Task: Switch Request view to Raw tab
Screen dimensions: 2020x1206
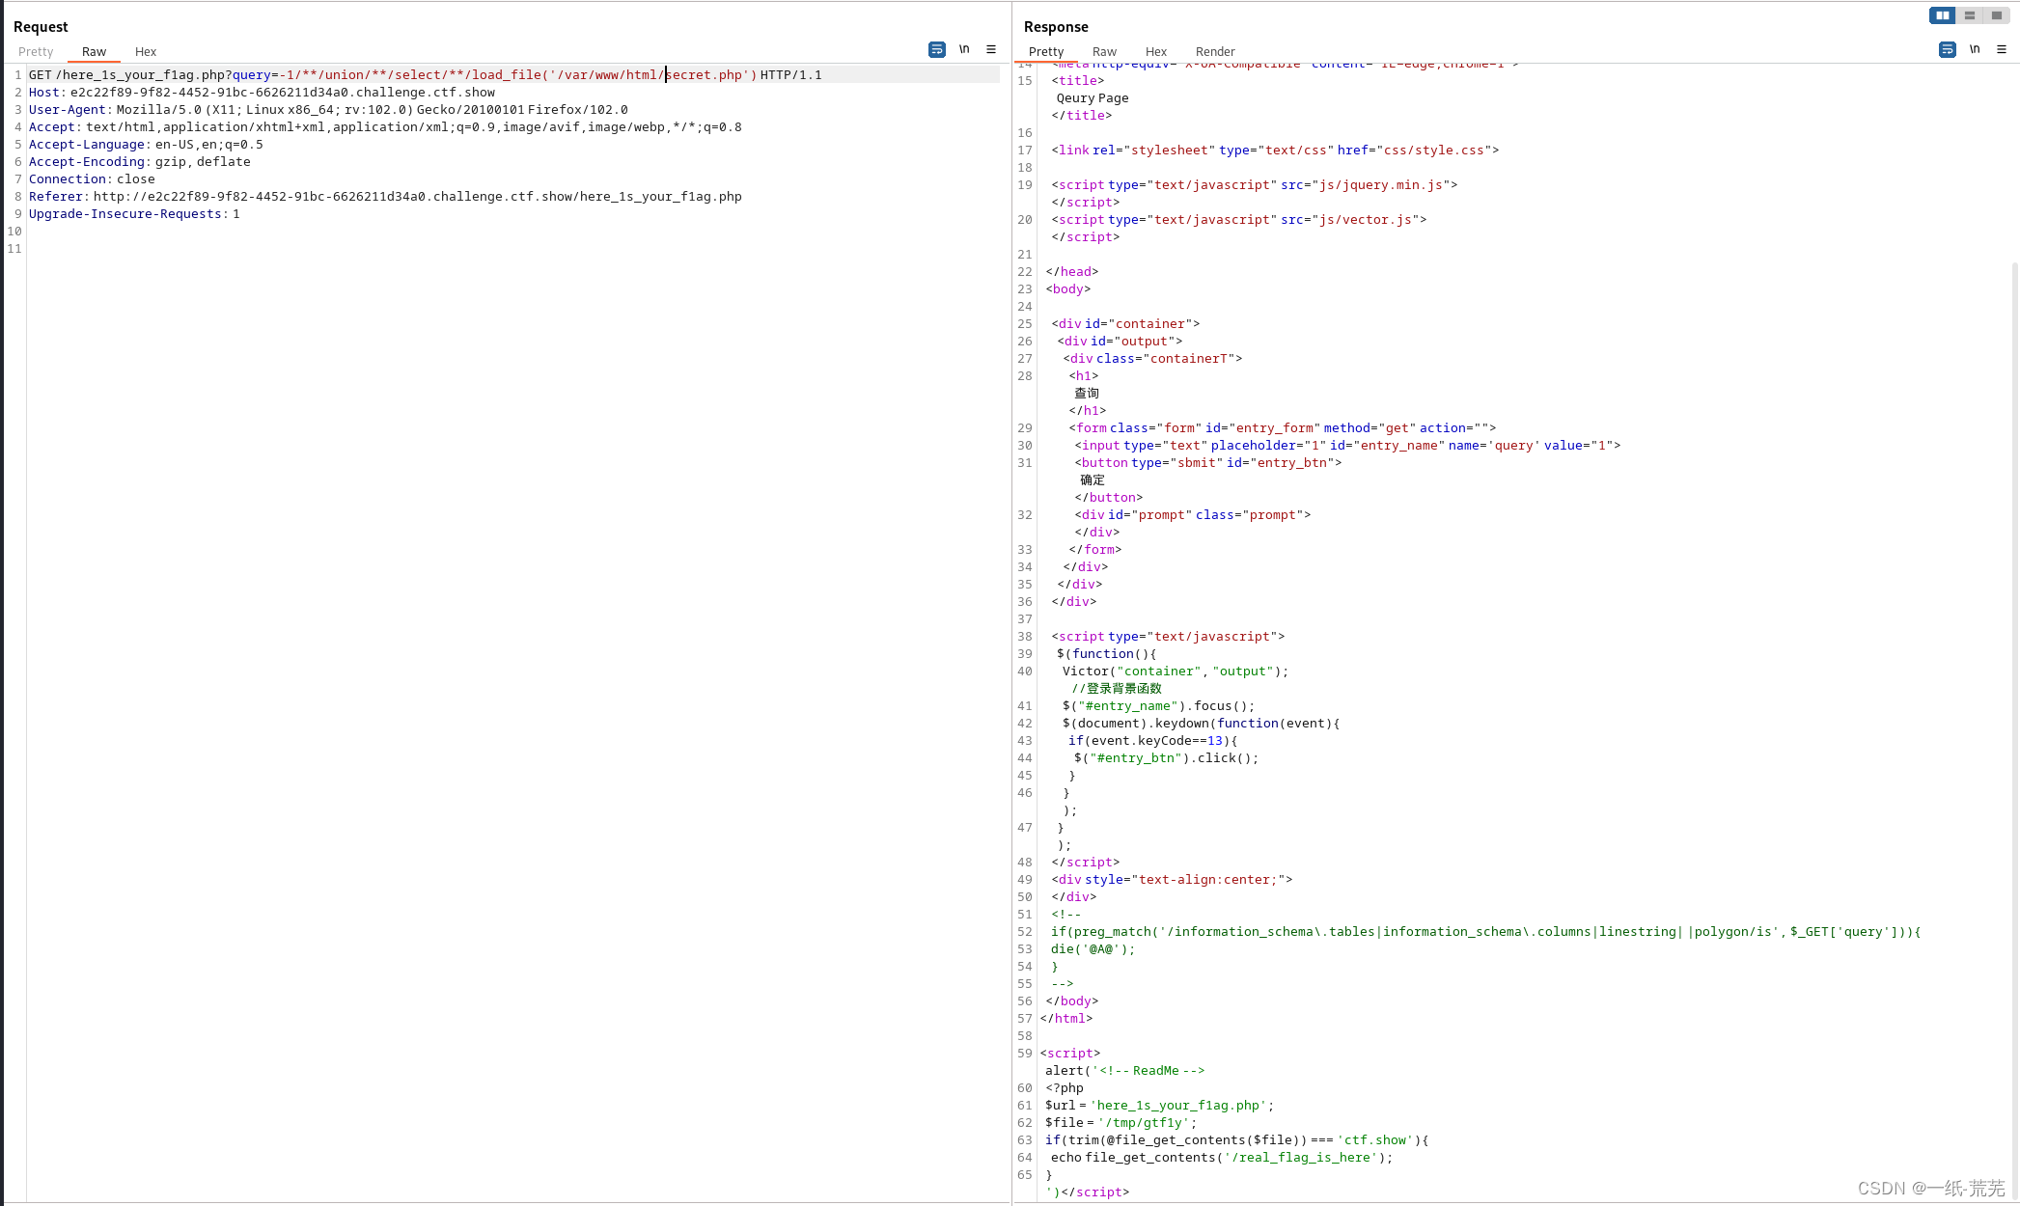Action: coord(94,52)
